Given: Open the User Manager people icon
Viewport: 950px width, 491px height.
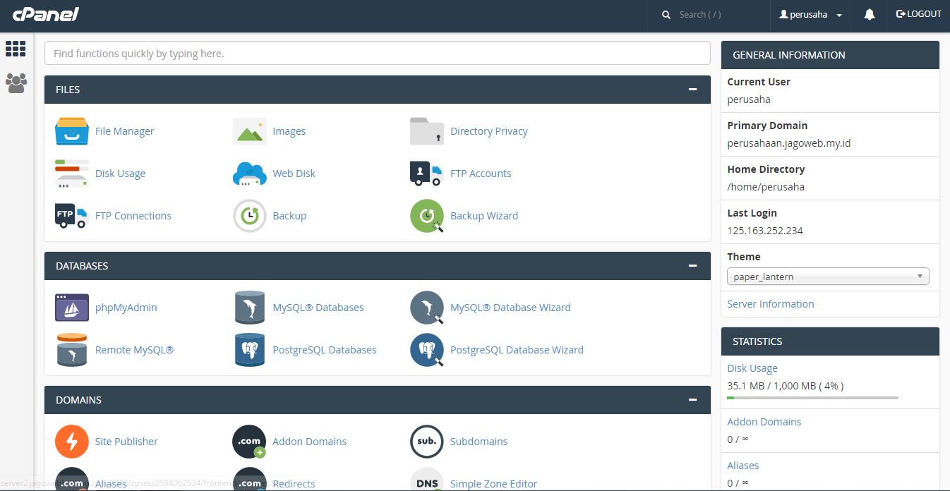Looking at the screenshot, I should pos(16,83).
